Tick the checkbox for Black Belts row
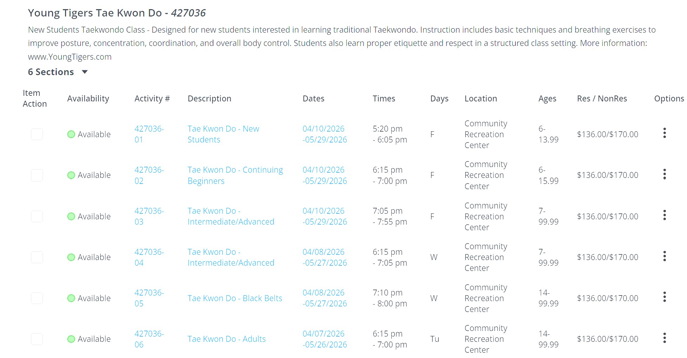The height and width of the screenshot is (358, 687). (37, 298)
